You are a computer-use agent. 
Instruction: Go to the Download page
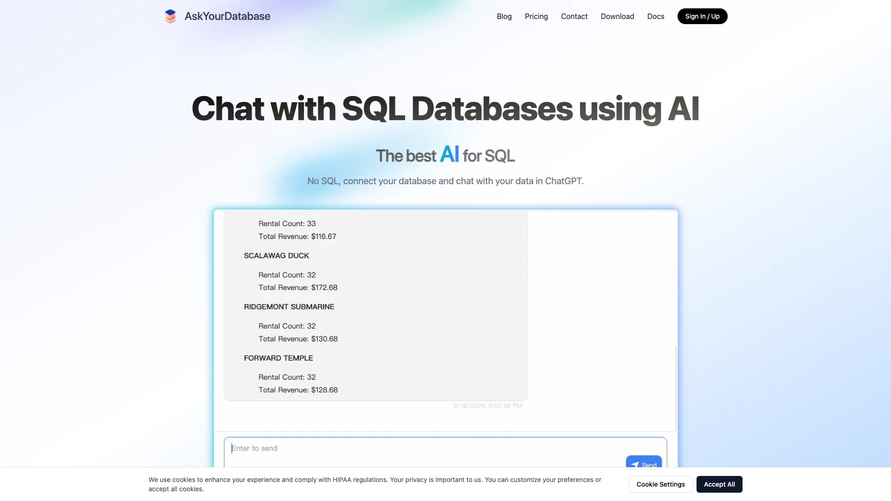pyautogui.click(x=617, y=16)
